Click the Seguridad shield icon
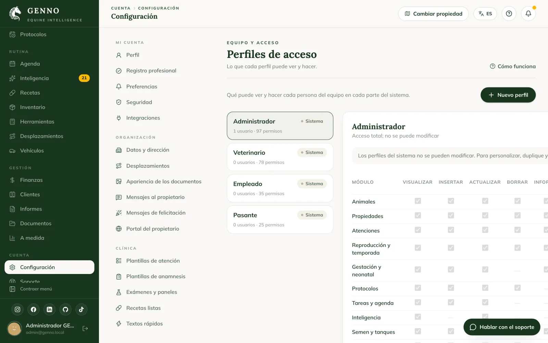The height and width of the screenshot is (343, 548). pyautogui.click(x=119, y=102)
